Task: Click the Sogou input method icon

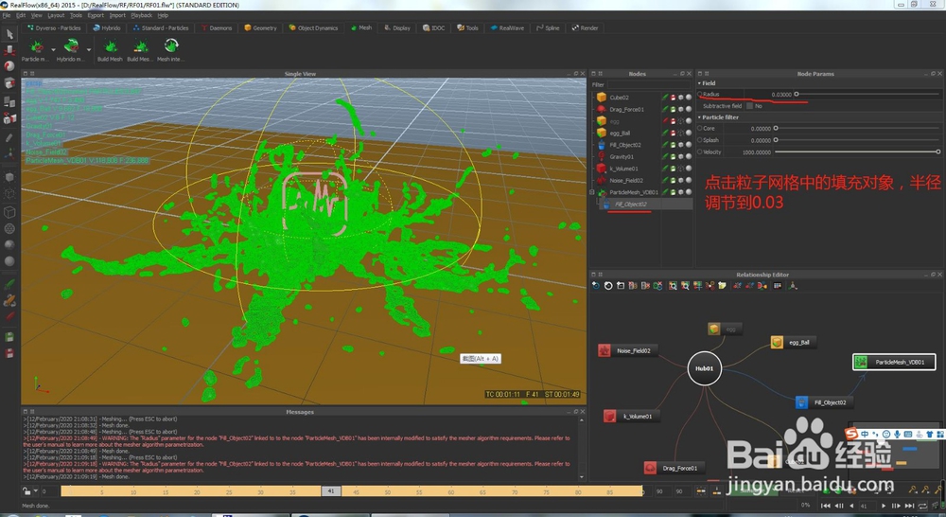Action: (851, 434)
